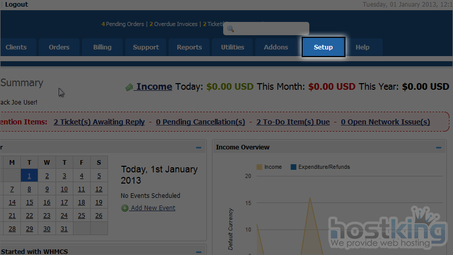The height and width of the screenshot is (255, 453).
Task: Click the money icon beside Income
Action: click(x=129, y=87)
